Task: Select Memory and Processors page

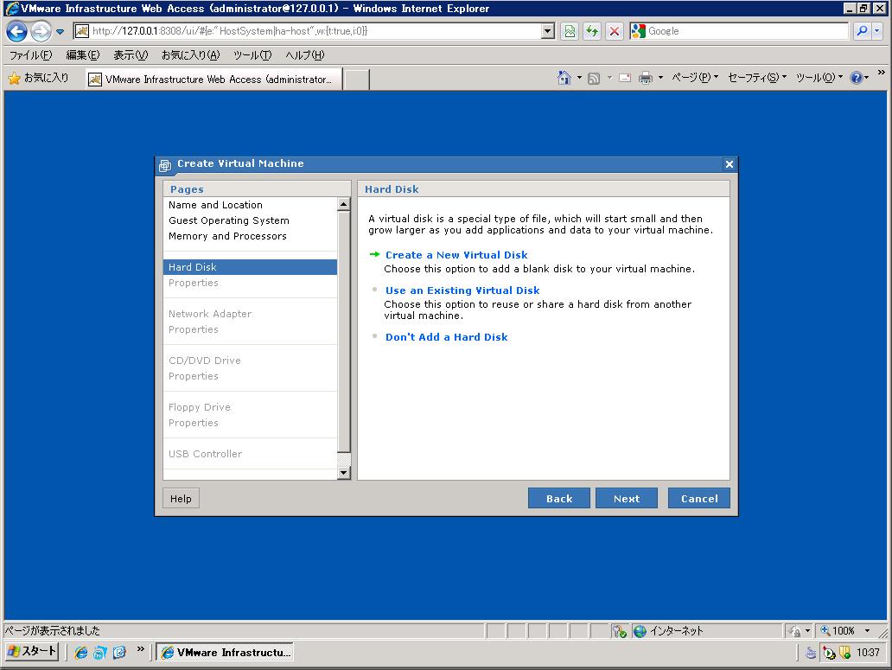Action: [x=227, y=236]
